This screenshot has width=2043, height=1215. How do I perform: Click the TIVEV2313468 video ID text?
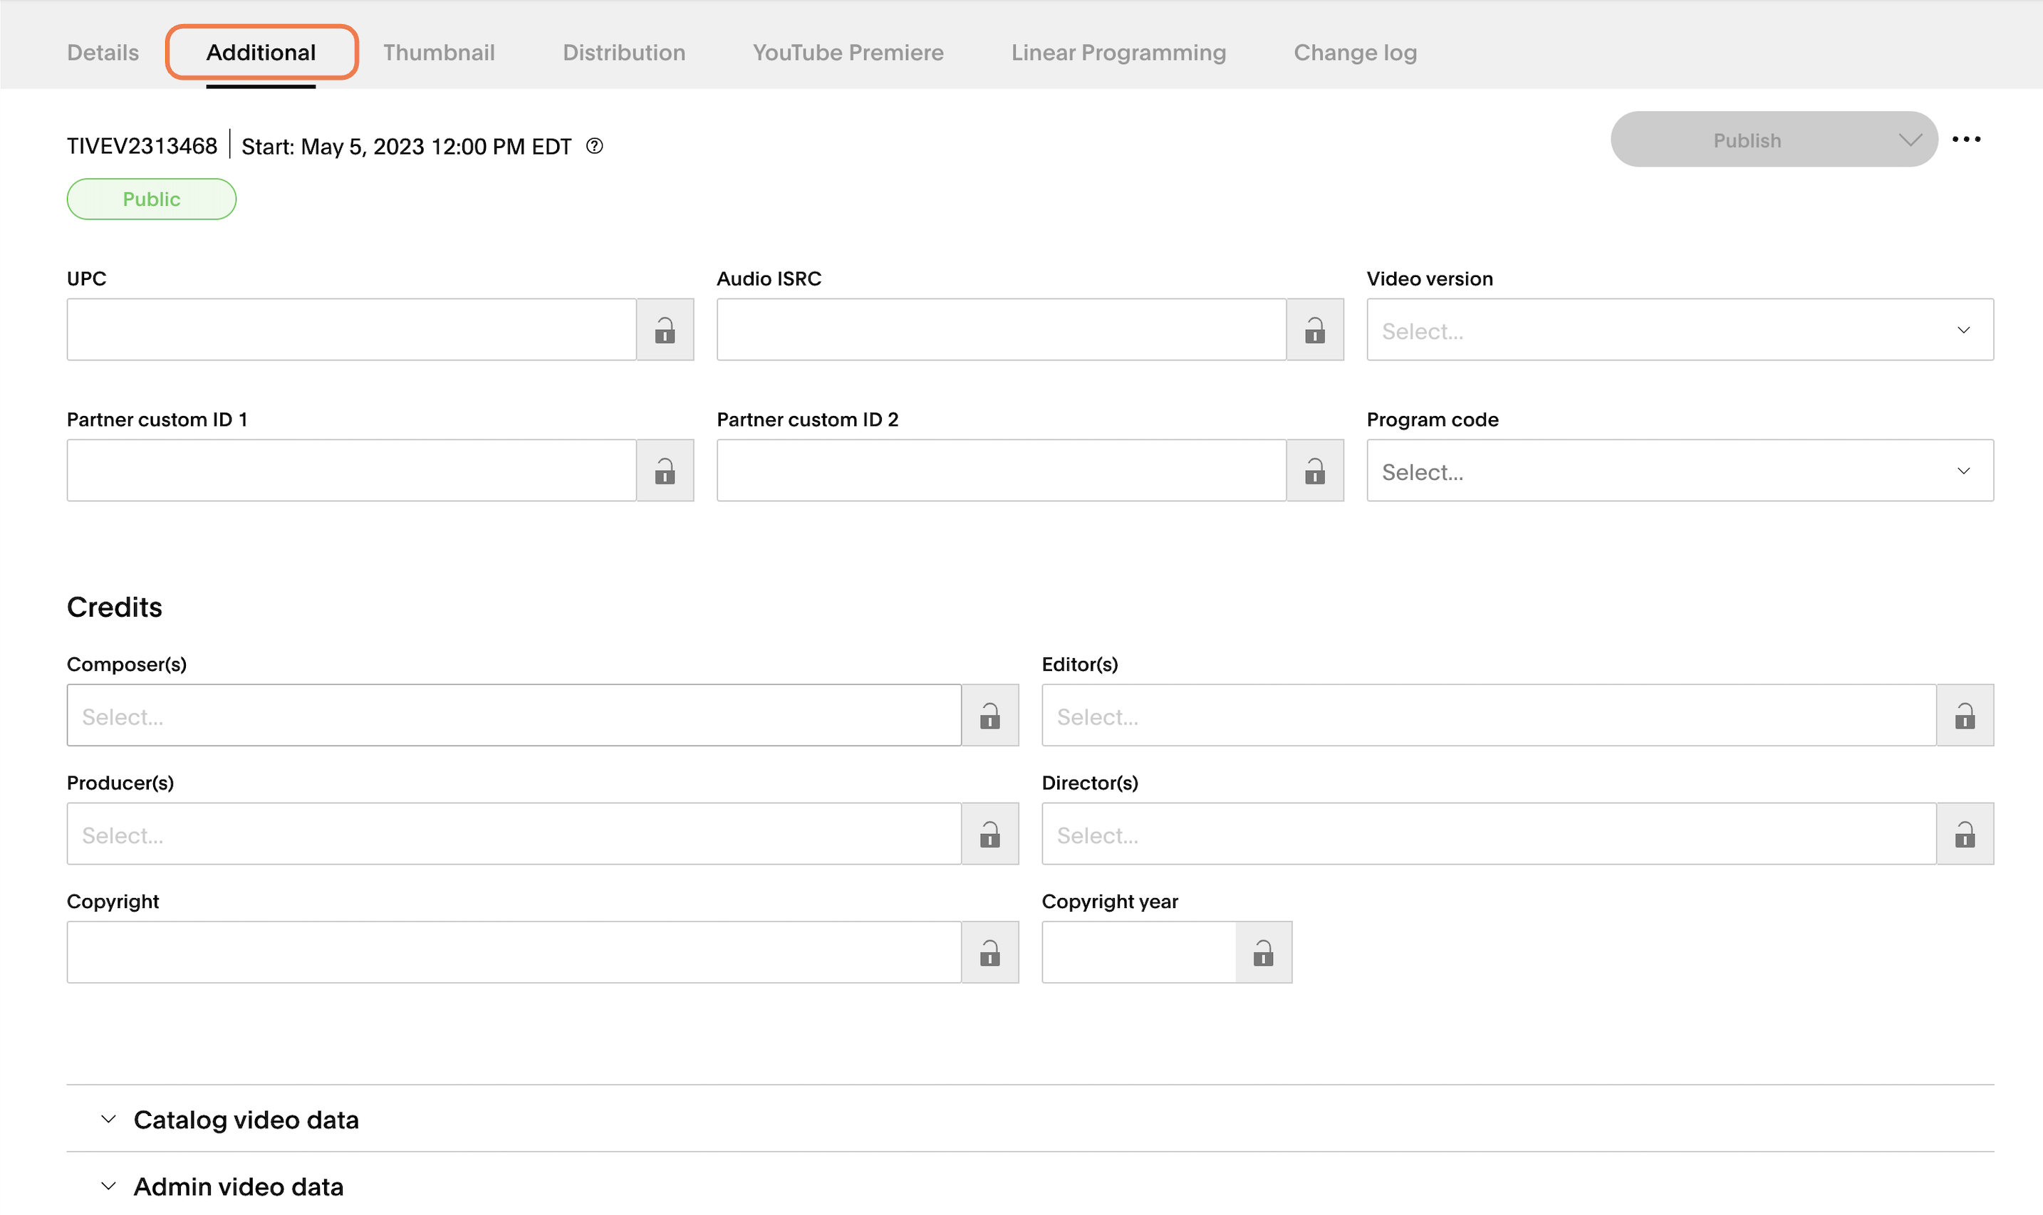click(142, 147)
